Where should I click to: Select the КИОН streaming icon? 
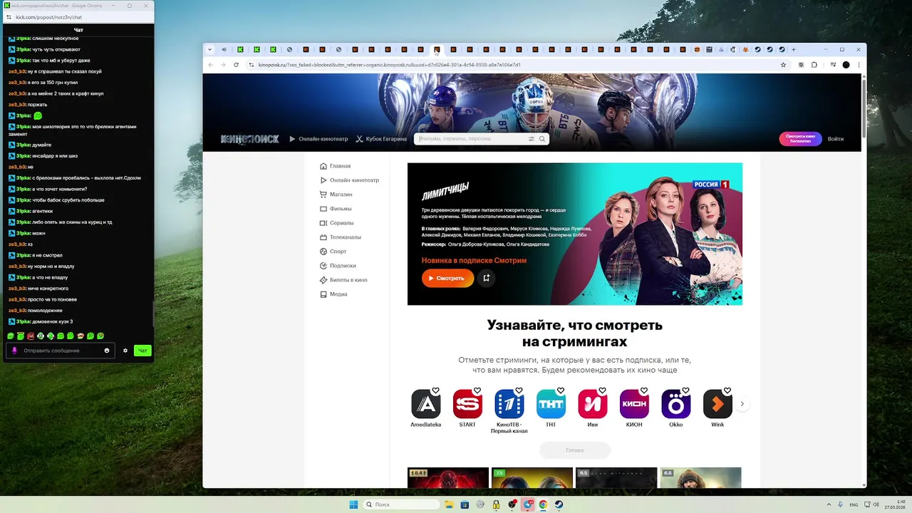pyautogui.click(x=634, y=404)
